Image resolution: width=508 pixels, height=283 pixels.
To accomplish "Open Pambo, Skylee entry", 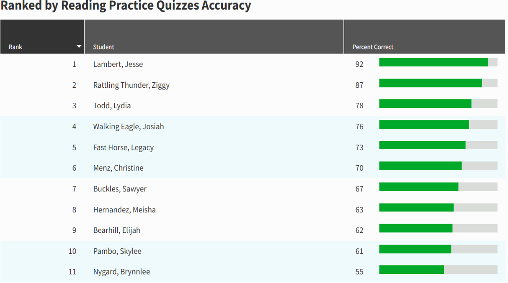I will tap(117, 251).
